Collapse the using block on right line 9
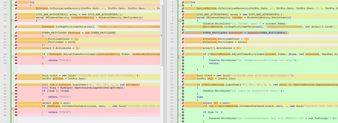Viewport: 338px width, 123px height. point(180,20)
